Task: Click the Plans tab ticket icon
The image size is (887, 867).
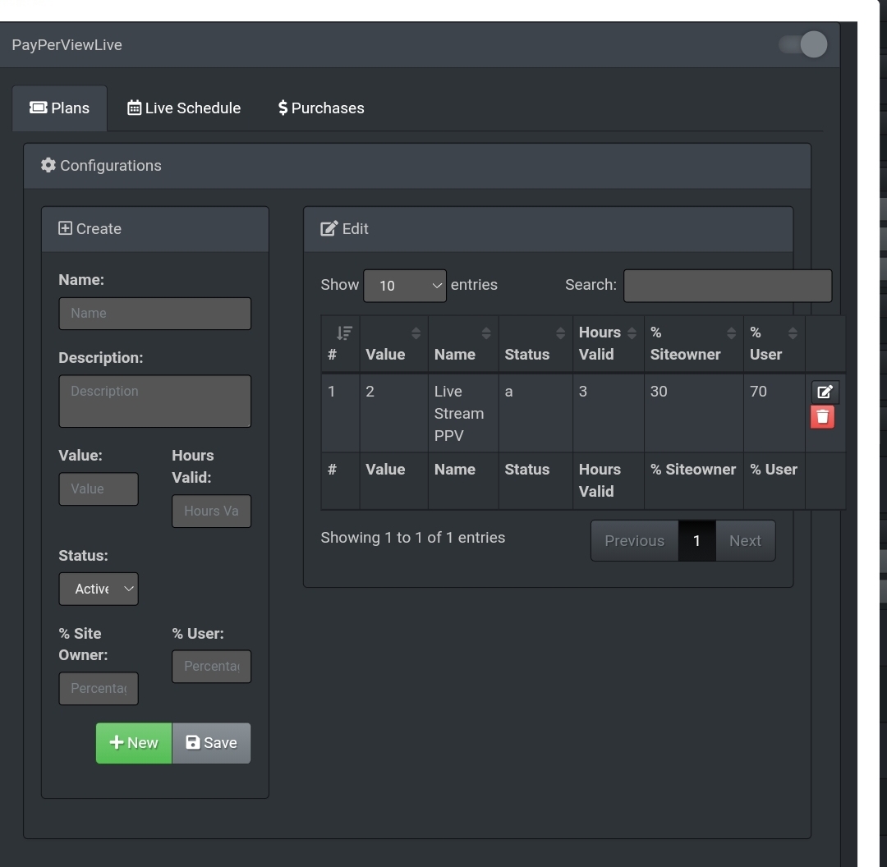Action: 39,108
